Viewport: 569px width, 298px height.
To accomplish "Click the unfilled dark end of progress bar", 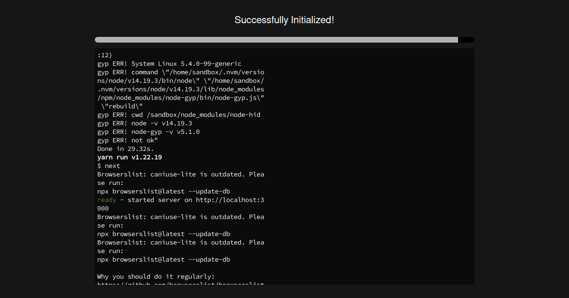I will point(466,40).
